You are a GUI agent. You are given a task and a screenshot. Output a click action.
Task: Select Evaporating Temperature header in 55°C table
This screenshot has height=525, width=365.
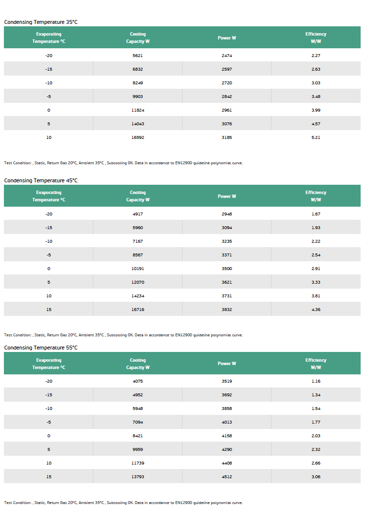[49, 364]
